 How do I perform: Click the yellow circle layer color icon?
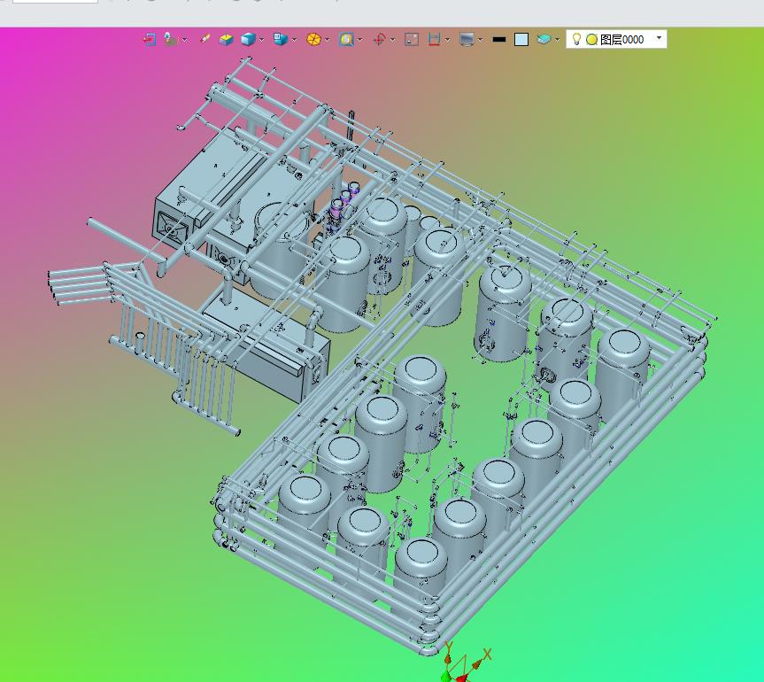point(591,40)
